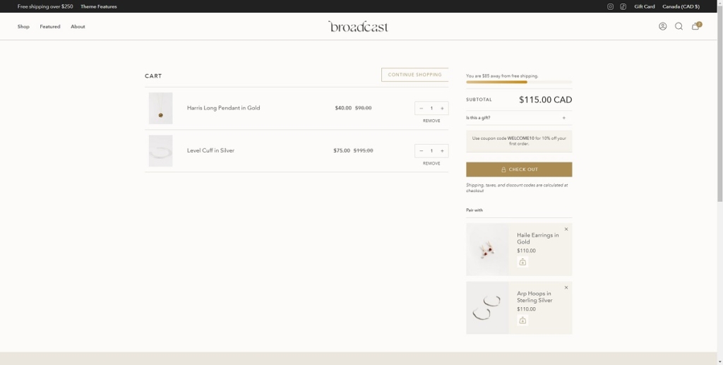Image resolution: width=723 pixels, height=365 pixels.
Task: Open the account login icon
Action: click(x=662, y=26)
